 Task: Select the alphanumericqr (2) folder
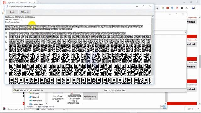[90, 96]
